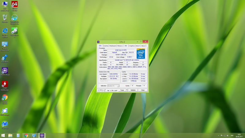Click the Bus Speed value
This screenshot has width=245, height=138.
114,79
